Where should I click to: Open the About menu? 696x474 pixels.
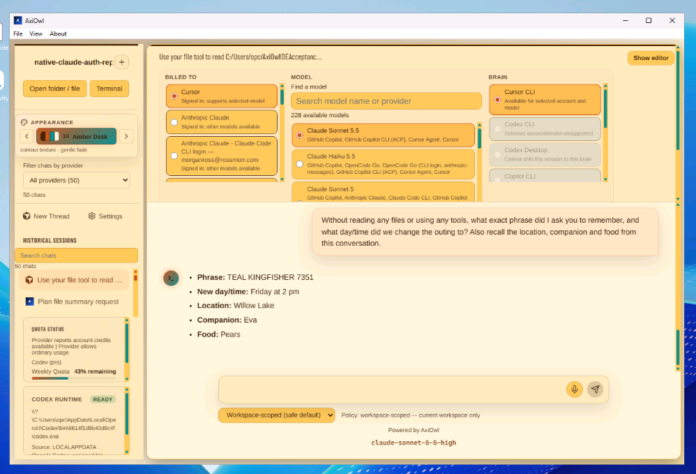coord(58,34)
